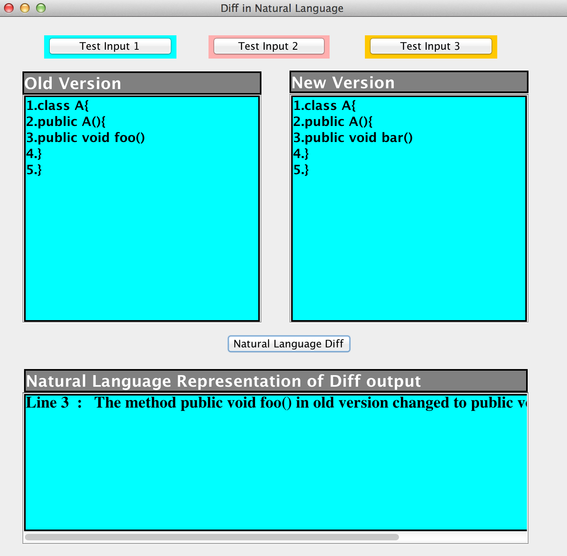Place cursor on '2.public A(){' in New Version

pos(333,122)
